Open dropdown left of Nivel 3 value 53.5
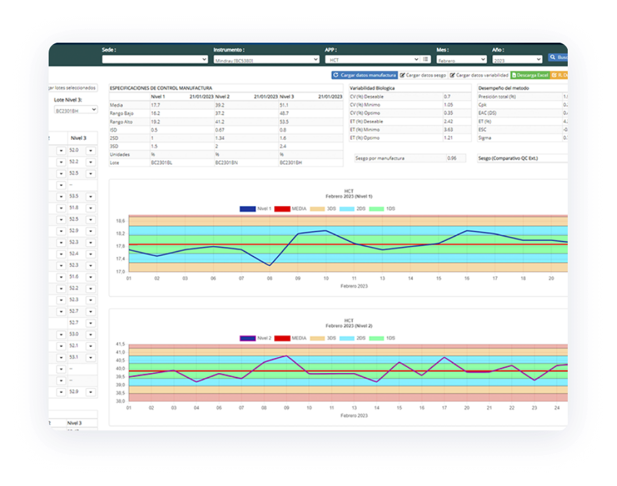Viewport: 617px width, 486px height. coord(61,196)
